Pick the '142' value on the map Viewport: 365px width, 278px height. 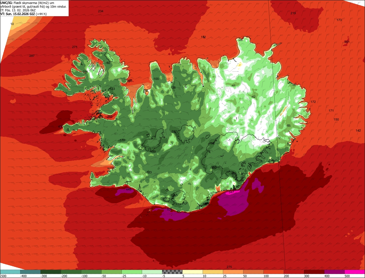coord(358,130)
